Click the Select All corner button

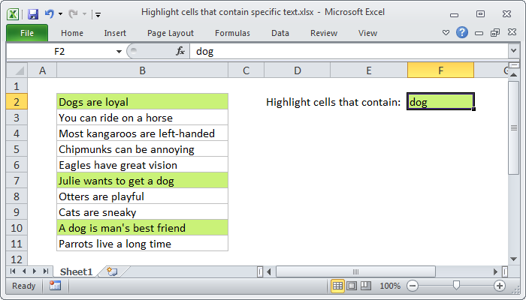coord(17,70)
